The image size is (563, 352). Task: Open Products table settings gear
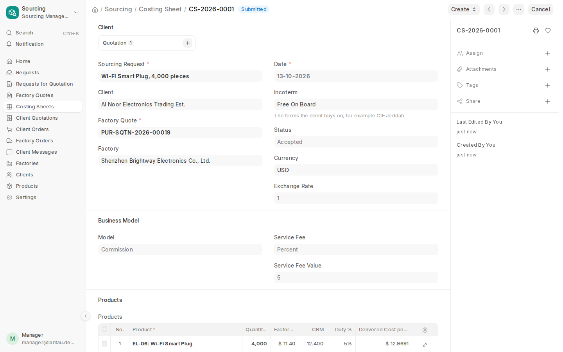pyautogui.click(x=425, y=330)
